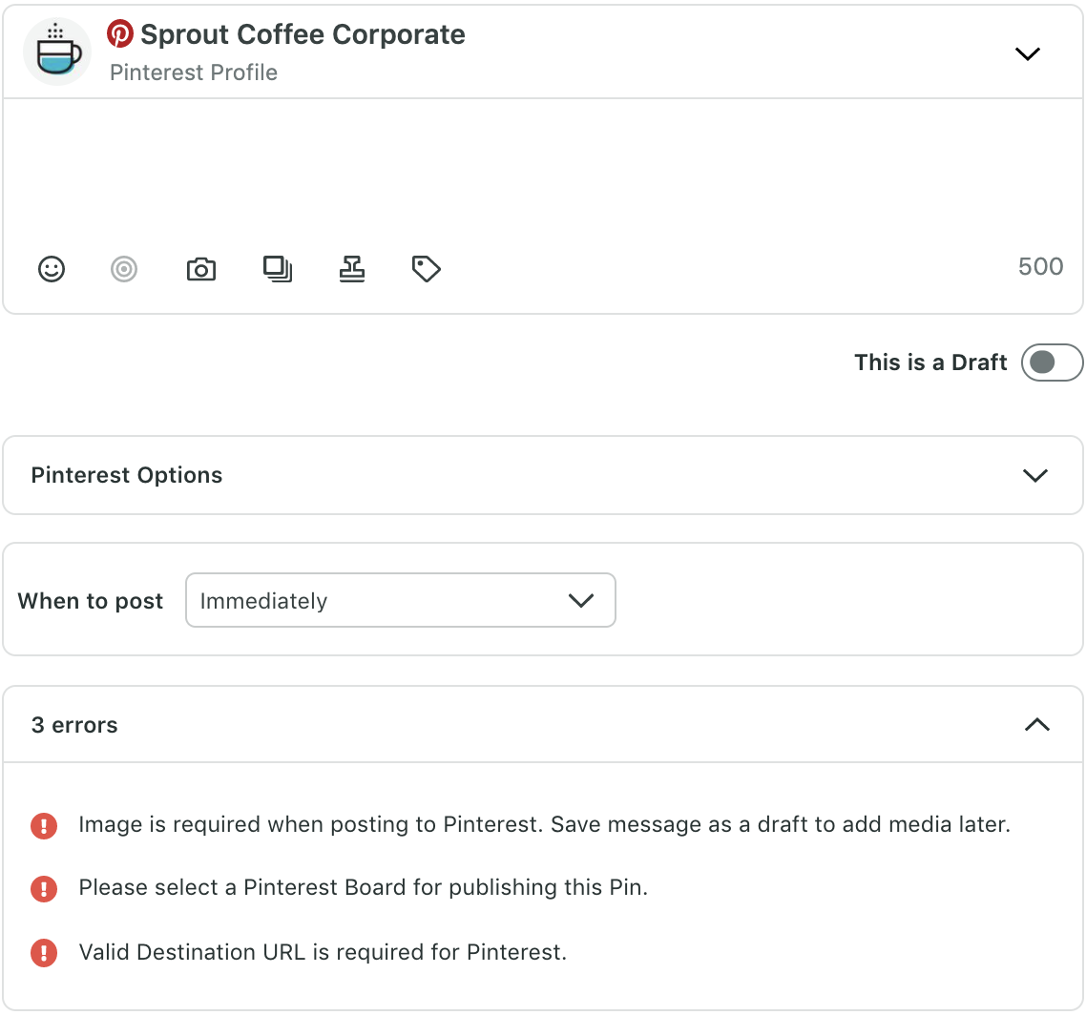Toggle the This is a Draft switch
1086x1015 pixels.
click(x=1052, y=362)
